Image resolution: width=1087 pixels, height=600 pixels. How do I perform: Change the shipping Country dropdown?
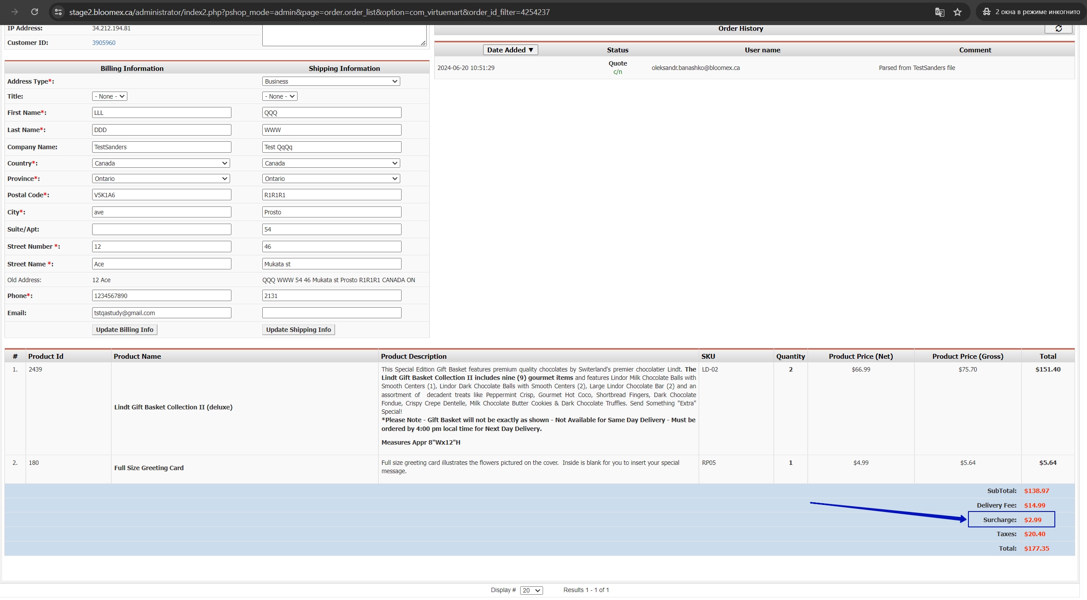(331, 163)
